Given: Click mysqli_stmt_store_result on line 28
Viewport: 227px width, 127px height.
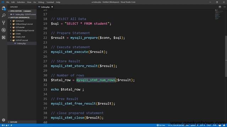Looking at the screenshot, I should [x=74, y=66].
